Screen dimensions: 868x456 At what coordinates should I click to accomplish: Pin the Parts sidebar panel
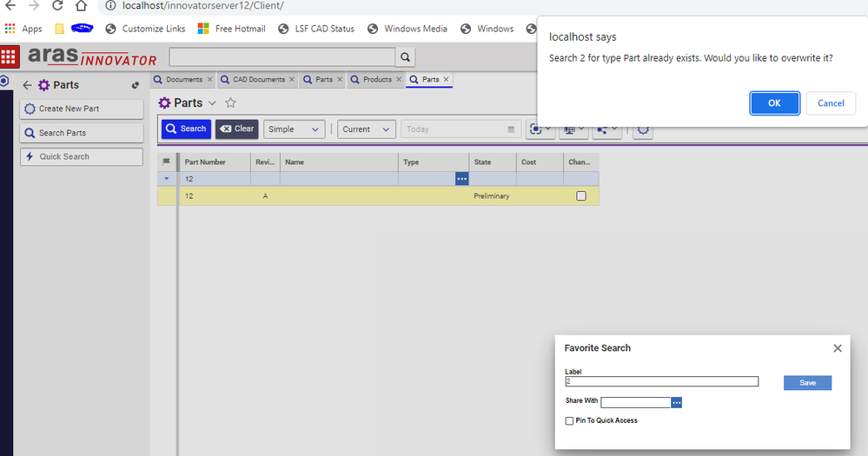[x=135, y=85]
